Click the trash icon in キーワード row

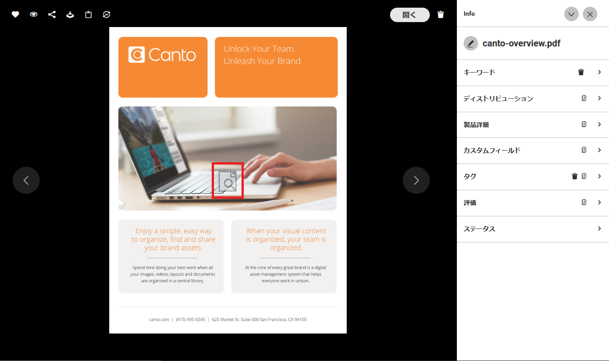(x=581, y=72)
